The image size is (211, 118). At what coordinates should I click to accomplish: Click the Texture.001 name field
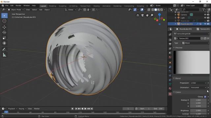(x=189, y=38)
